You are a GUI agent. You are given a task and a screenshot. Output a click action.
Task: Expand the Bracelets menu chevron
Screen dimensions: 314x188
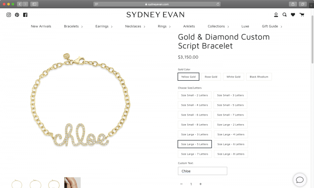(x=82, y=27)
